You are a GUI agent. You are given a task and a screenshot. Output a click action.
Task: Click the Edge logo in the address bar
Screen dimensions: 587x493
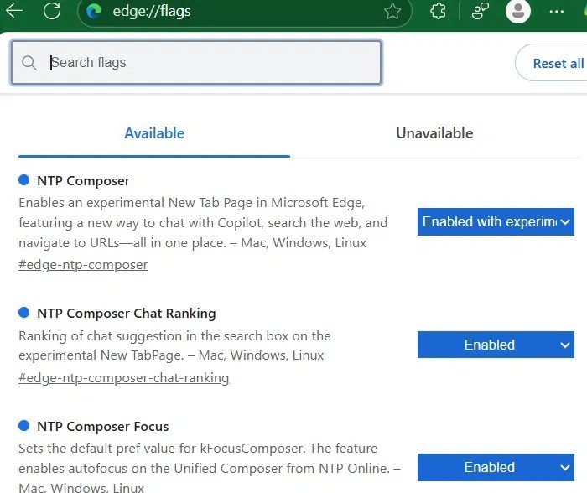click(94, 11)
